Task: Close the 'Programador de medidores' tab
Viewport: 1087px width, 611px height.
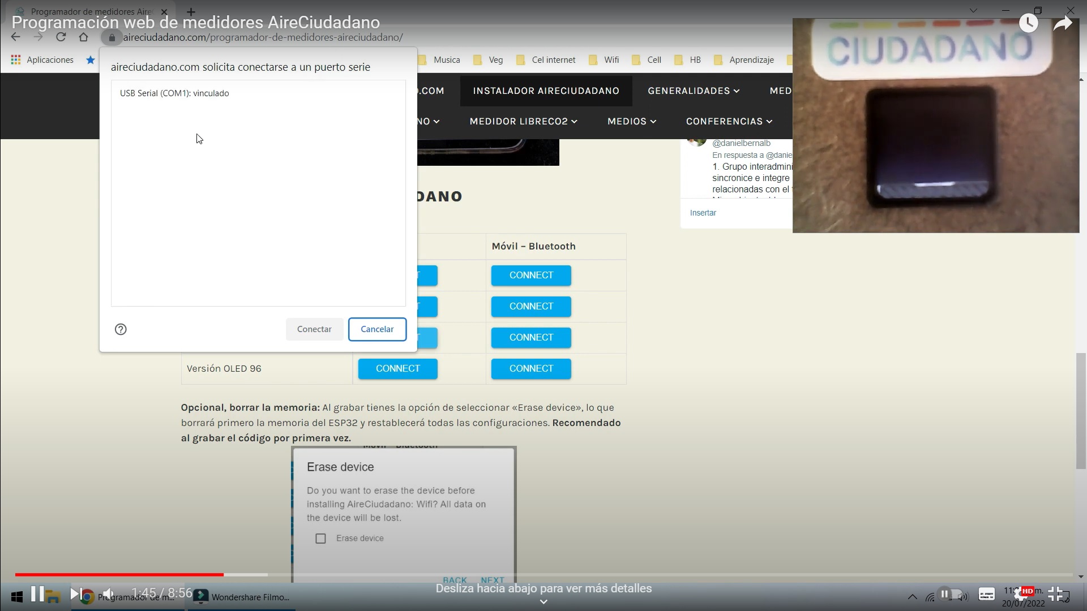Action: coord(164,11)
